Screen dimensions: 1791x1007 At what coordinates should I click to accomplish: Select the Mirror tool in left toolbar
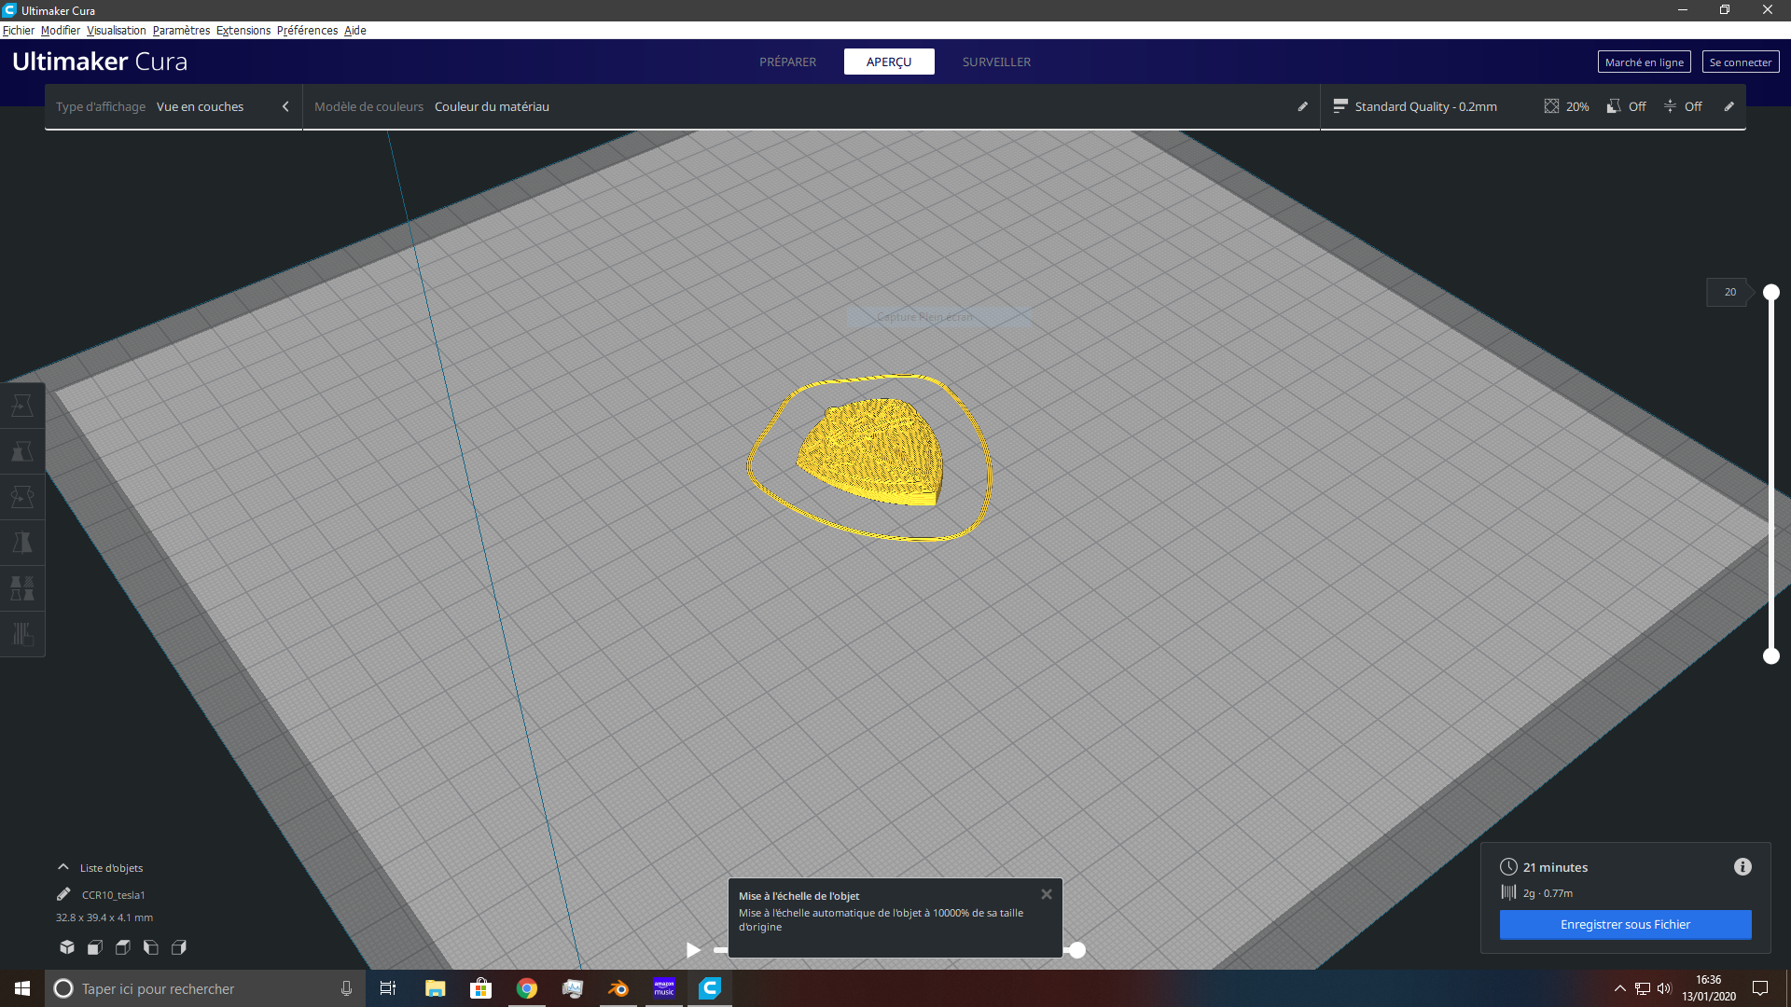(x=22, y=543)
